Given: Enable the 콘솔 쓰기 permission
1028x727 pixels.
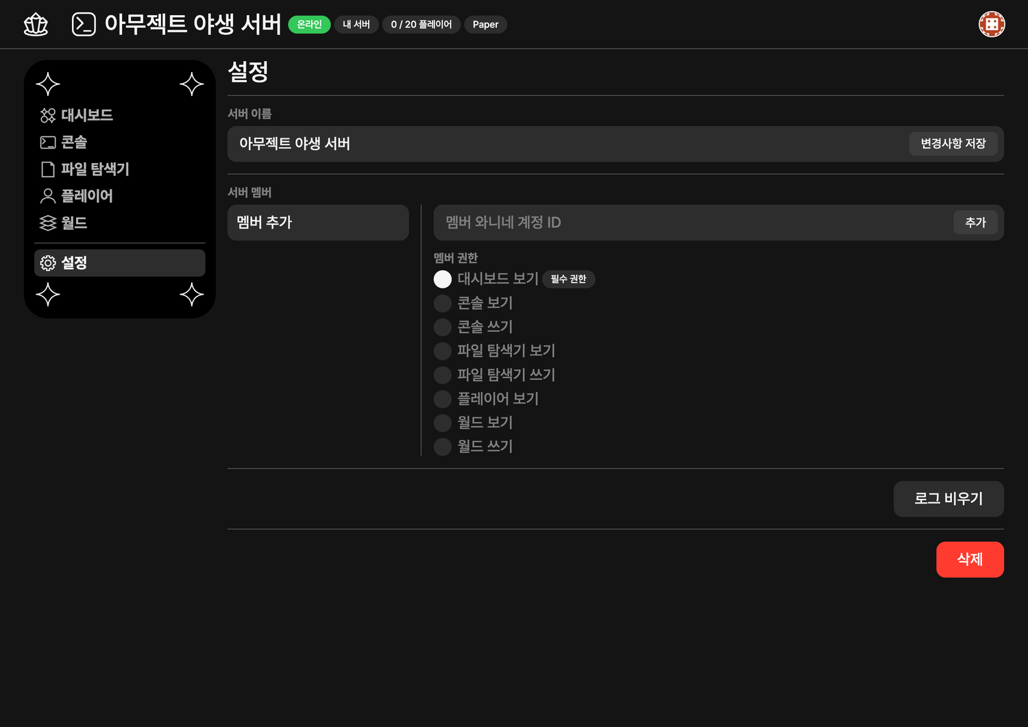Looking at the screenshot, I should point(443,328).
